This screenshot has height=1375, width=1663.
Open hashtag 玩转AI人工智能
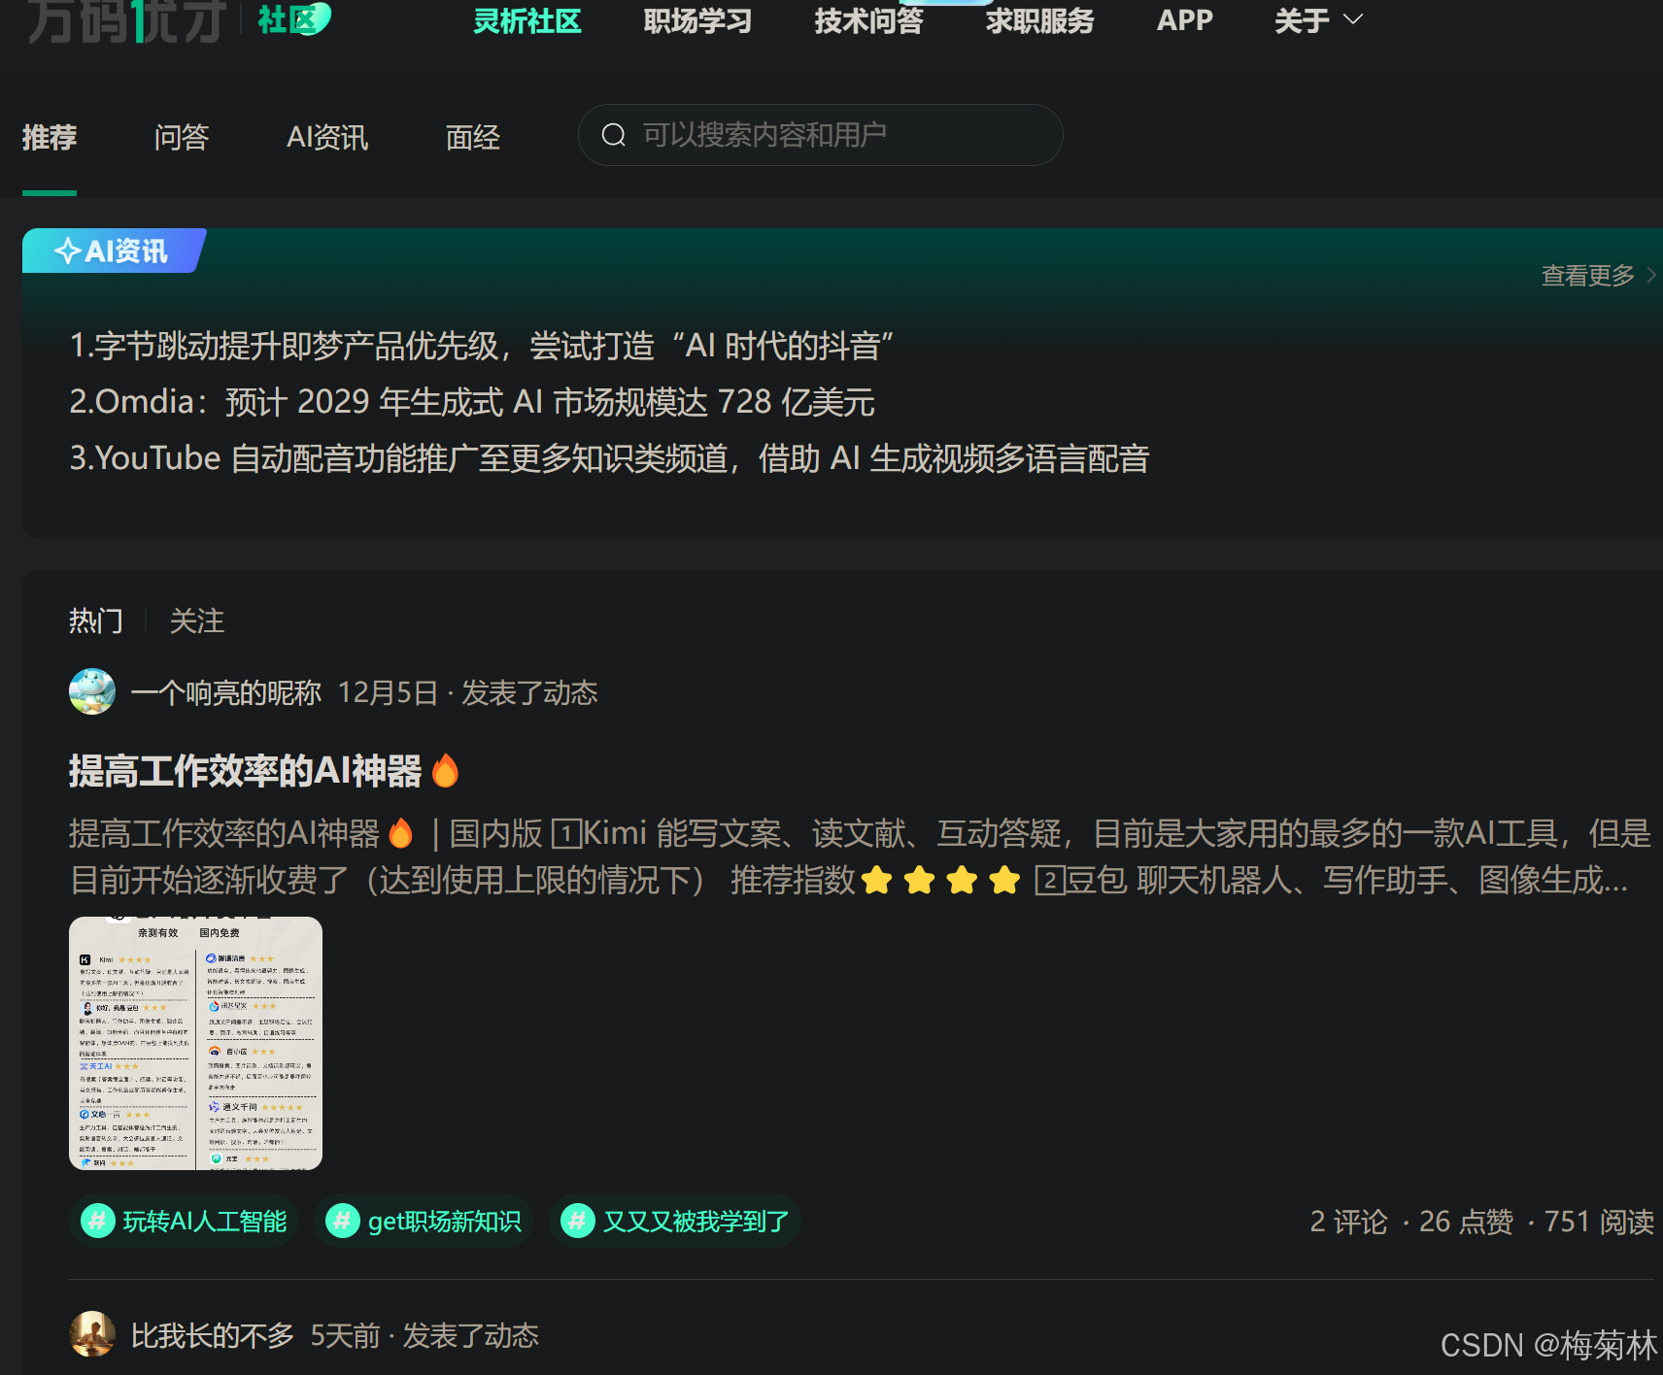pos(184,1221)
